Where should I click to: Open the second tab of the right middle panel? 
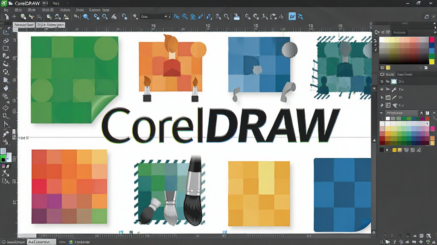[x=405, y=74]
